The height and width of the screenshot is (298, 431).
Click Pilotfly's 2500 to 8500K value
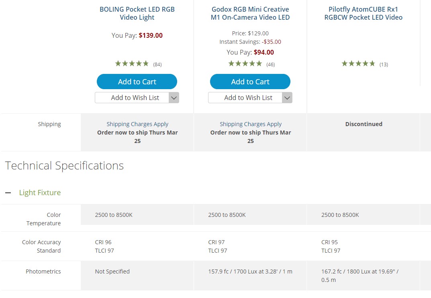340,215
